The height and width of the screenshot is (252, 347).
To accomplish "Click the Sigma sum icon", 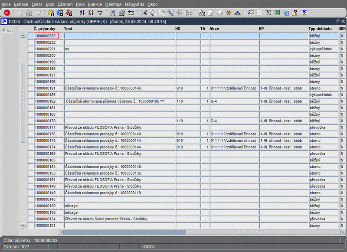I will tap(268, 13).
